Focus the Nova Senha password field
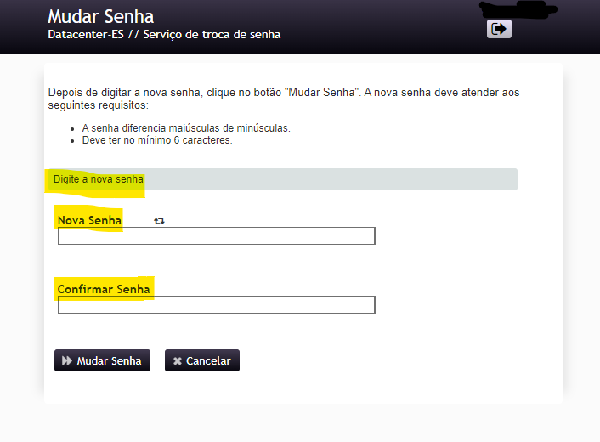The image size is (600, 442). 216,236
